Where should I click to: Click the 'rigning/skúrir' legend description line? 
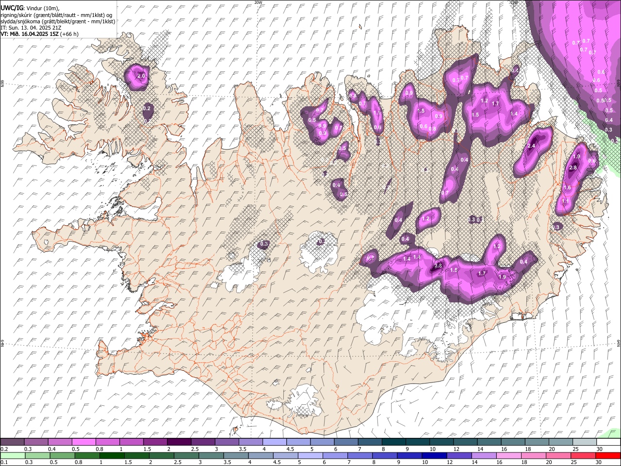pos(56,15)
